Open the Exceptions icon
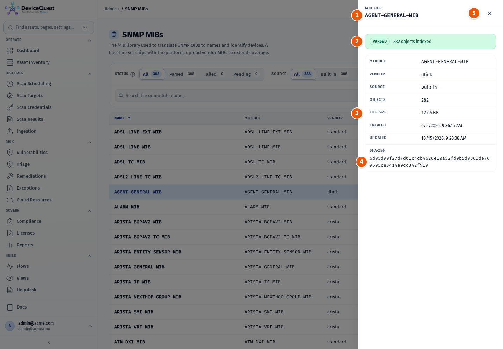The width and height of the screenshot is (503, 349). coord(10,188)
